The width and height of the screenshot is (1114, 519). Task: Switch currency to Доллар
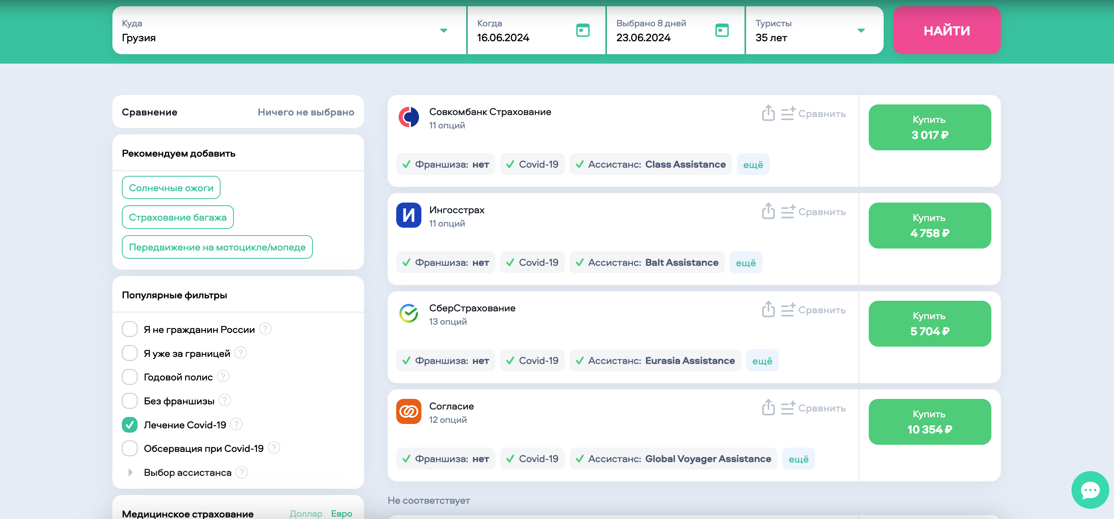305,514
